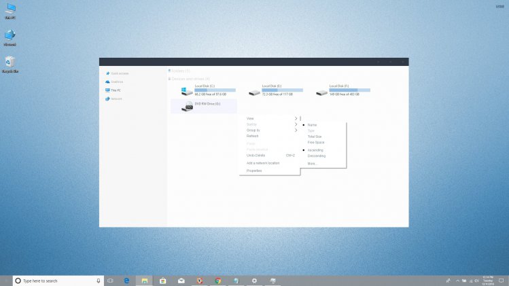Click the Cortana circle in the search box
509x286 pixels.
click(18, 281)
